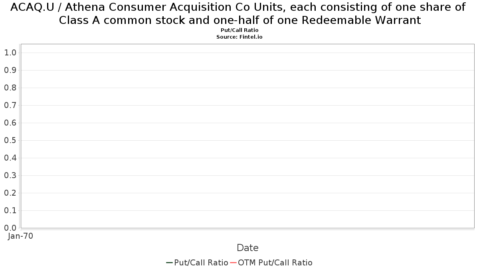Click the 0.9 y-axis tick label

10,70
